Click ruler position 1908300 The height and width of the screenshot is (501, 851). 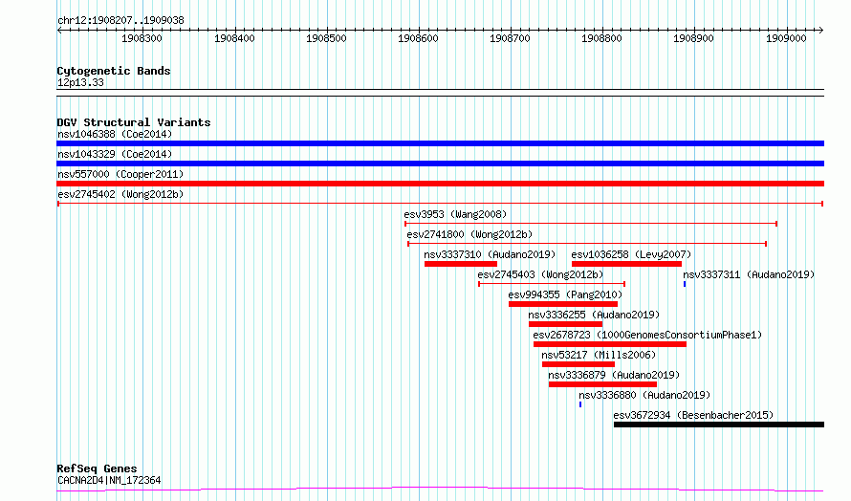coord(142,38)
